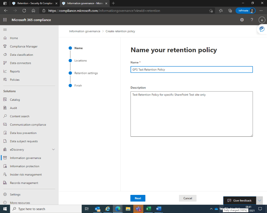The width and height of the screenshot is (267, 213).
Task: Click the Windows search box
Action: pos(46,209)
